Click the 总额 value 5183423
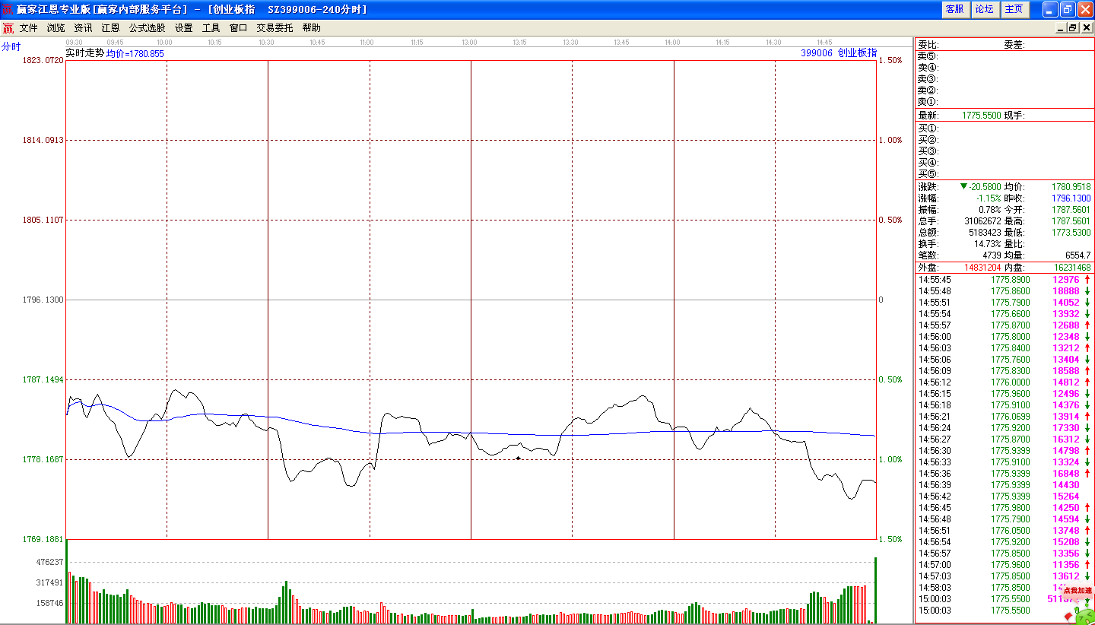 pyautogui.click(x=985, y=232)
